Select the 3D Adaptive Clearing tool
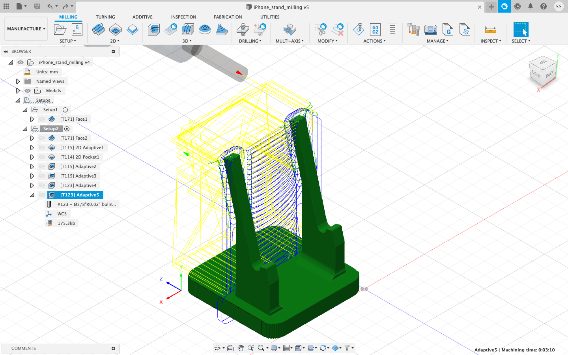The image size is (568, 355). pos(154,29)
